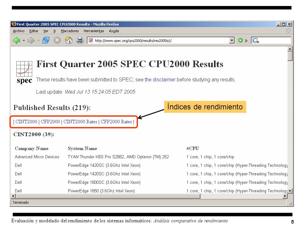303x227 pixels.
Task: Click the page title heading text
Action: [130, 64]
